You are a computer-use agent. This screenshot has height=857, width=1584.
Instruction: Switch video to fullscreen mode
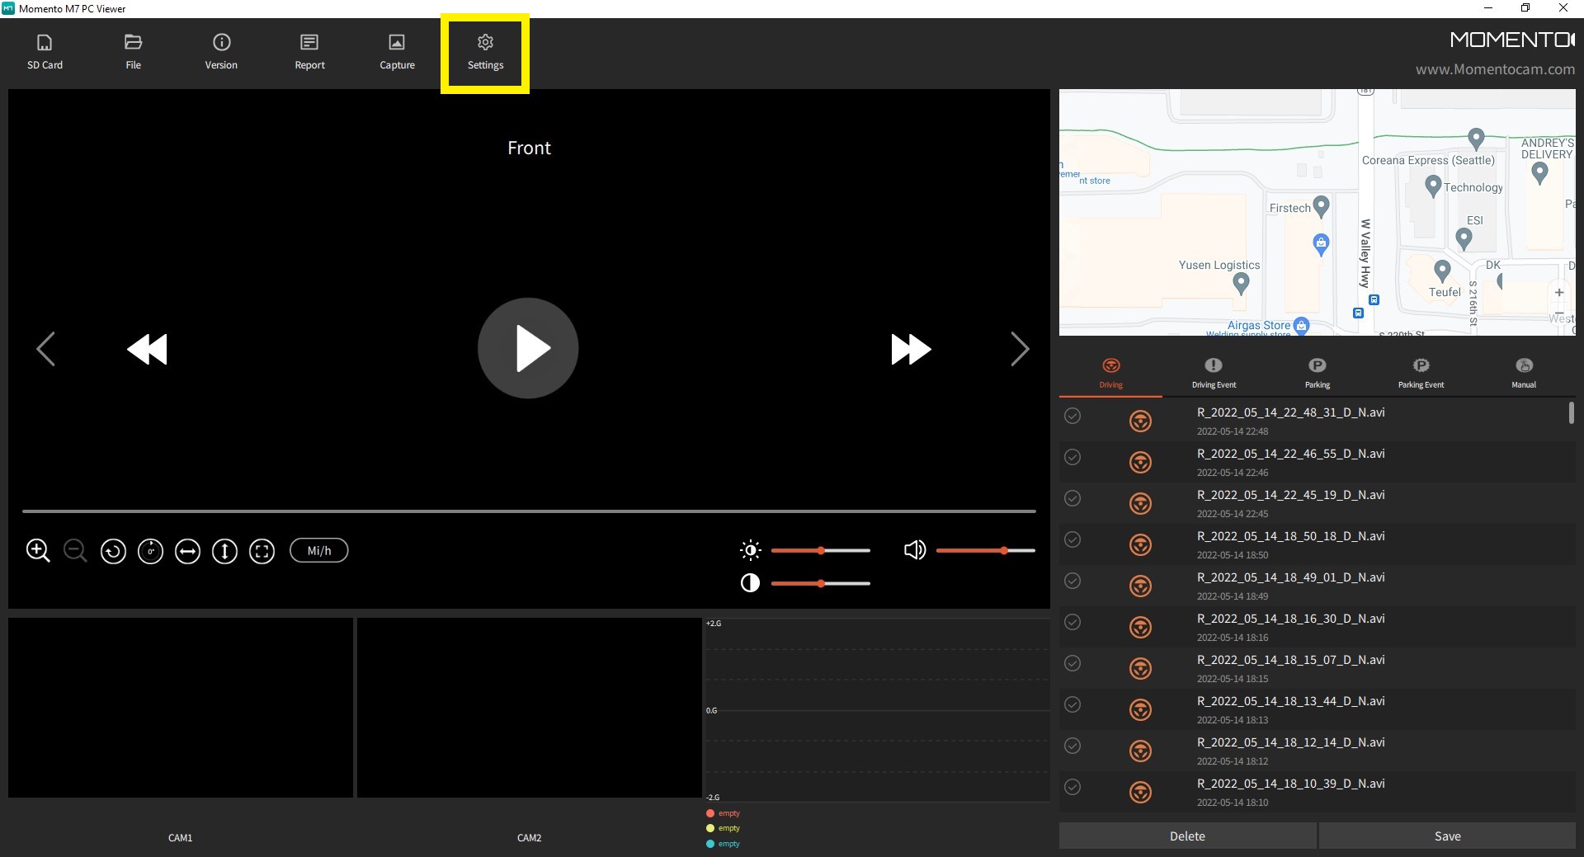tap(262, 551)
